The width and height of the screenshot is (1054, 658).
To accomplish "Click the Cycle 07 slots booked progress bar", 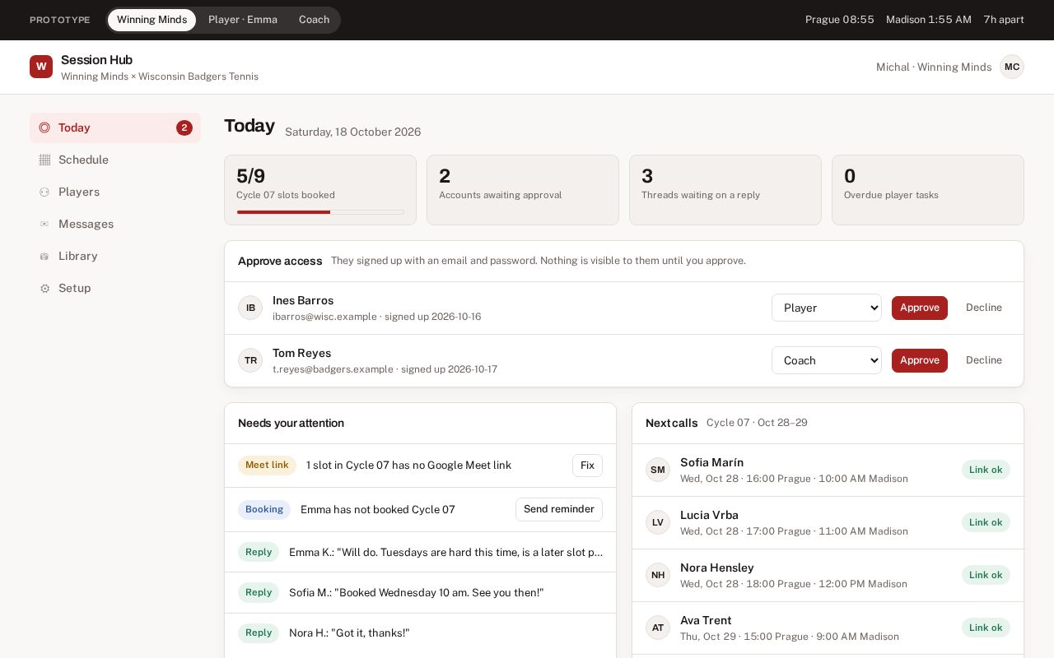I will click(320, 212).
